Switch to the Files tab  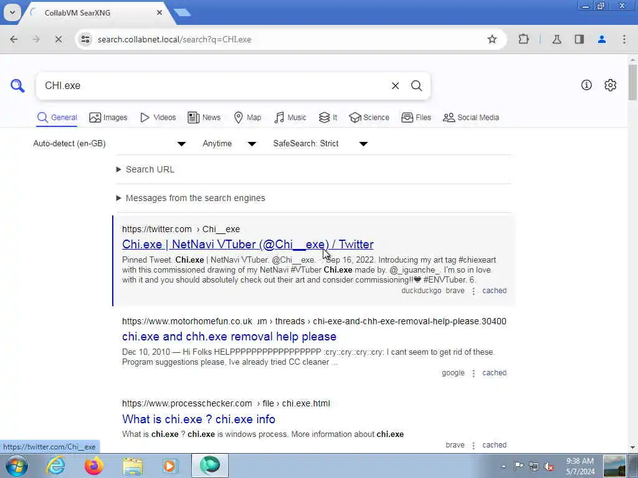416,118
